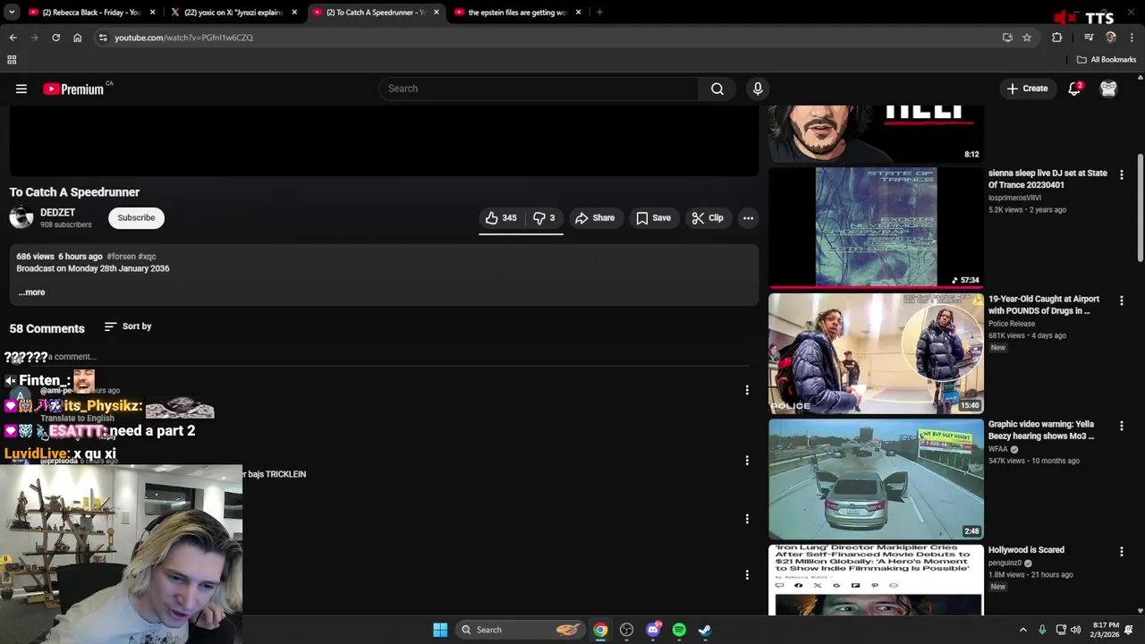The height and width of the screenshot is (644, 1145).
Task: Open video title 'sienna sleep live DJ set'
Action: pos(1047,179)
